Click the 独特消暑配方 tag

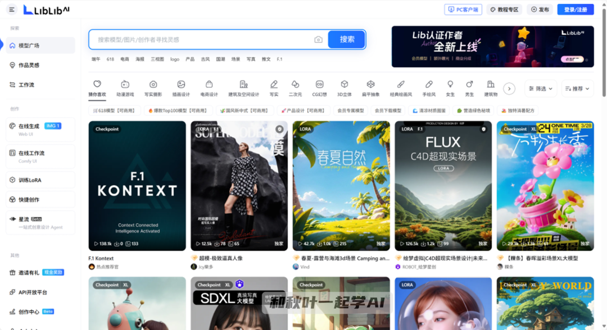(x=518, y=111)
